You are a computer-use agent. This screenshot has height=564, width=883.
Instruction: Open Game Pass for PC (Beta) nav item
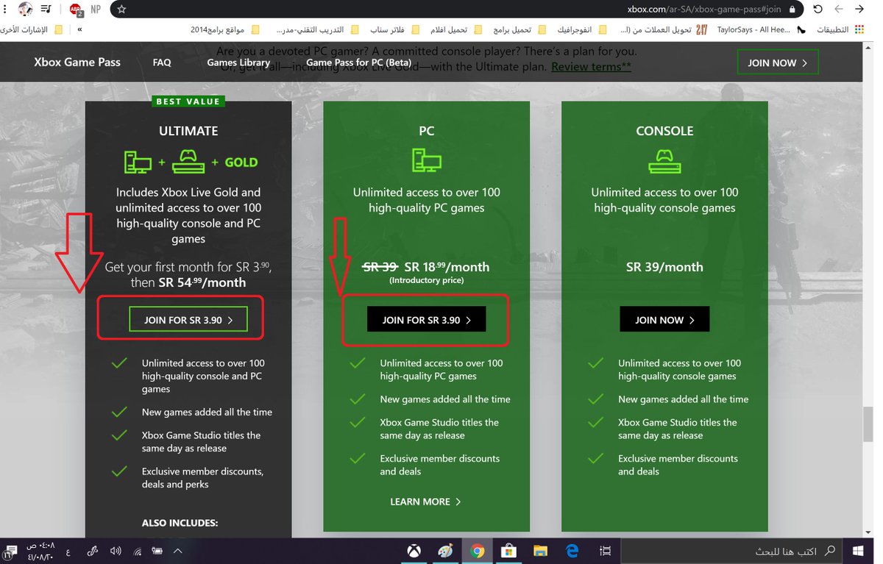coord(359,63)
